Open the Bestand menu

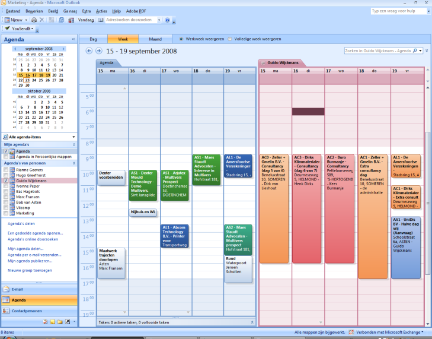13,11
